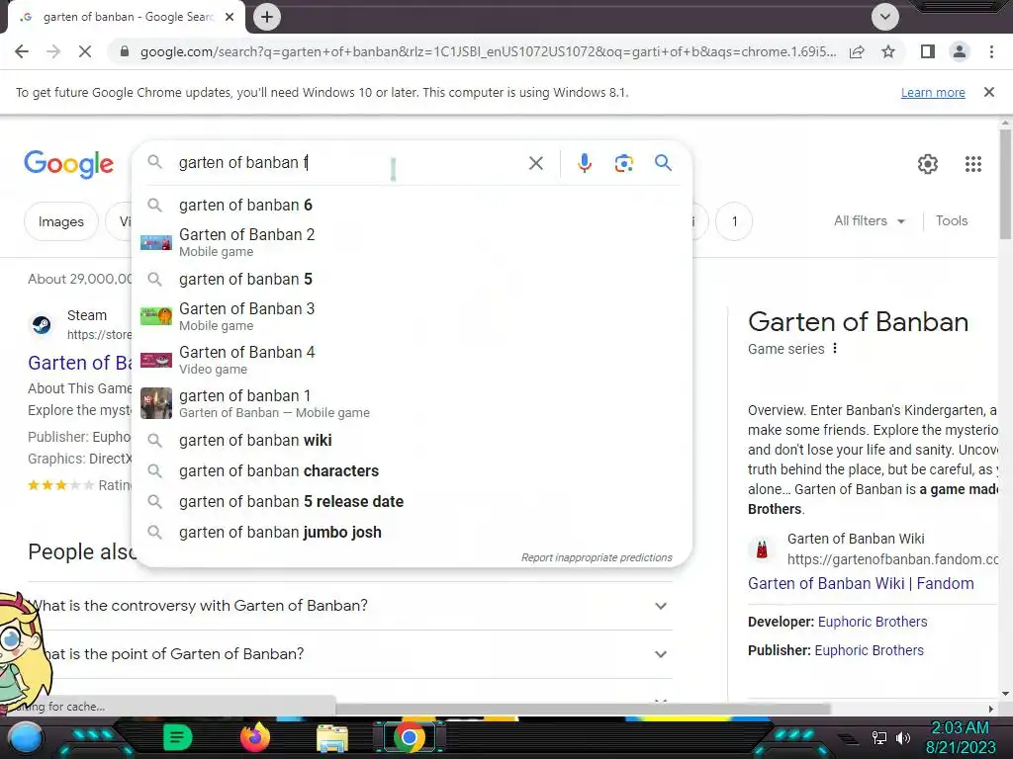Start voice search with microphone
1013x759 pixels.
[x=584, y=163]
